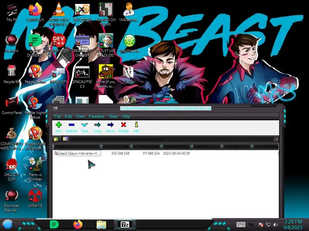This screenshot has height=231, width=309.
Task: Click the 7z icon in window title bar
Action: coord(56,108)
